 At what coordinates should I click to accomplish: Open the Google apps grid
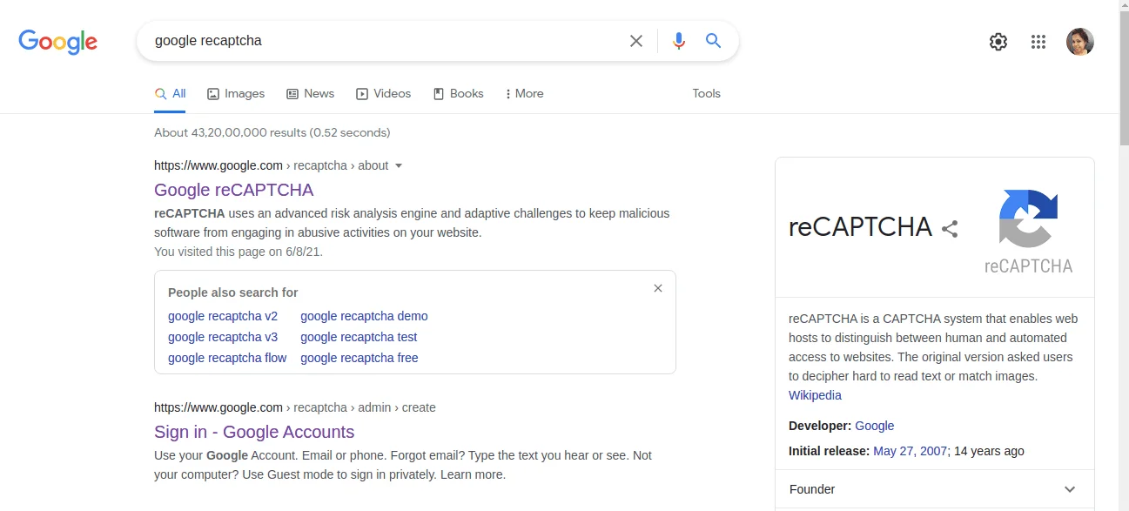click(1038, 42)
